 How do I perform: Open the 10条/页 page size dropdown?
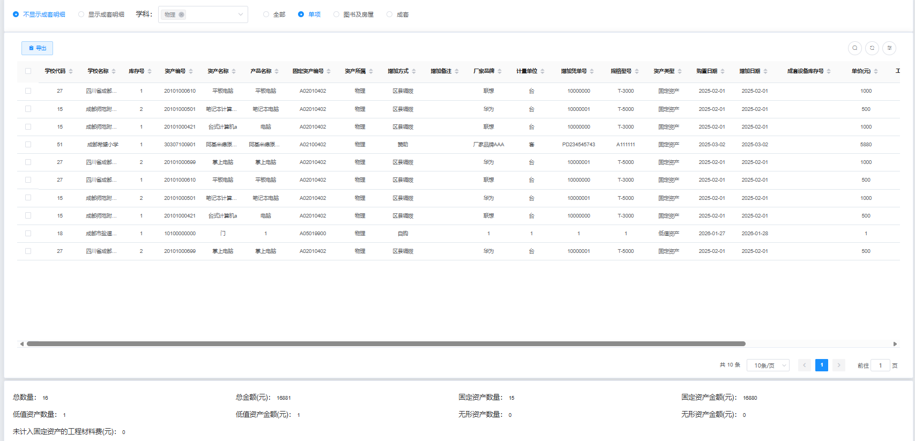click(768, 365)
